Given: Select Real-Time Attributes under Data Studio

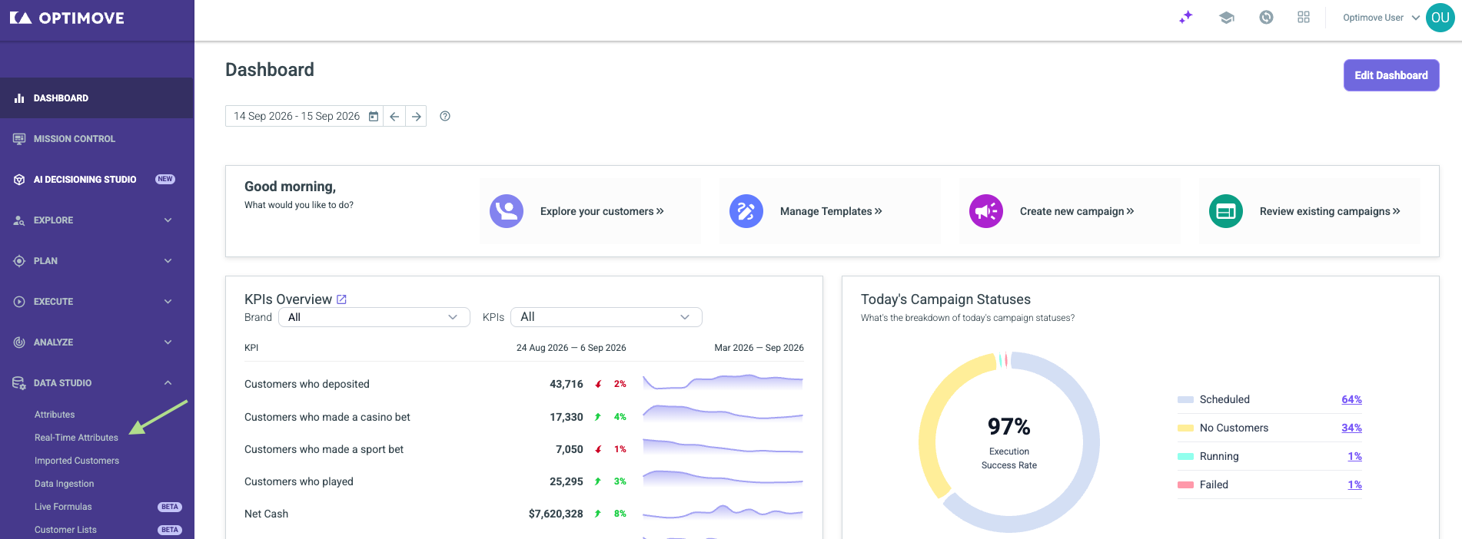Looking at the screenshot, I should click(76, 438).
